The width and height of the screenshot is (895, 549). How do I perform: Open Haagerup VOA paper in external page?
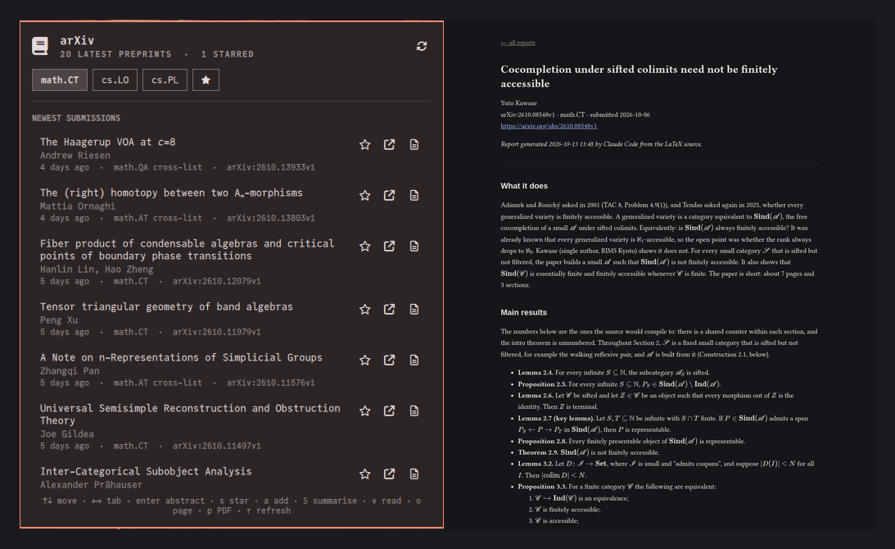(389, 144)
